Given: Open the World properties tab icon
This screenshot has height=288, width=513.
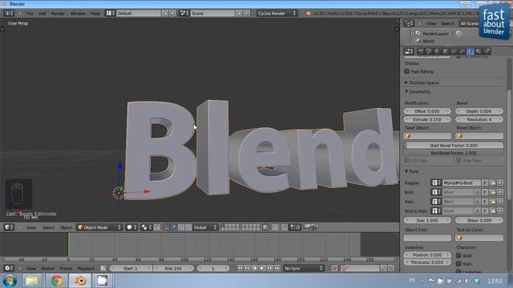Looking at the screenshot, I should (437, 51).
